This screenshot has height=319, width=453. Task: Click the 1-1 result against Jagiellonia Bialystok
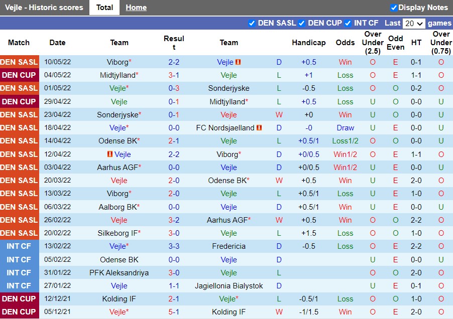click(x=174, y=286)
